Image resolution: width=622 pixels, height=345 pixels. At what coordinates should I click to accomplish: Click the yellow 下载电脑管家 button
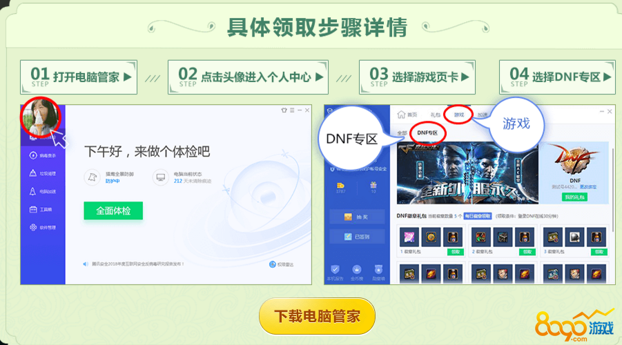click(x=317, y=316)
